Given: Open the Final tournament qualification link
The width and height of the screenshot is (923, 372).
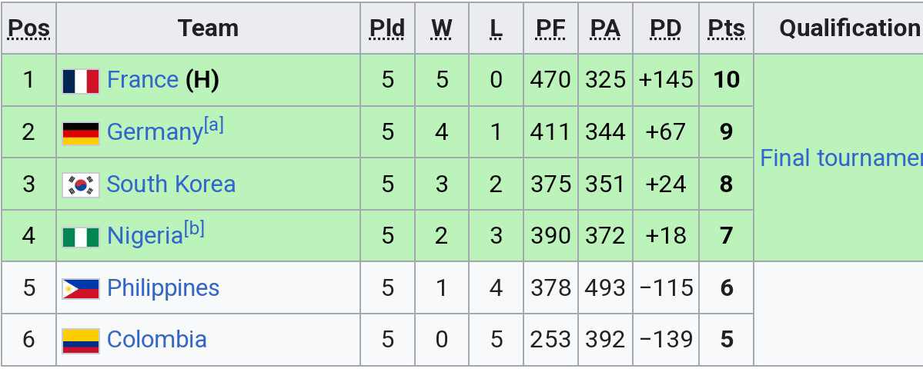Looking at the screenshot, I should tap(841, 158).
